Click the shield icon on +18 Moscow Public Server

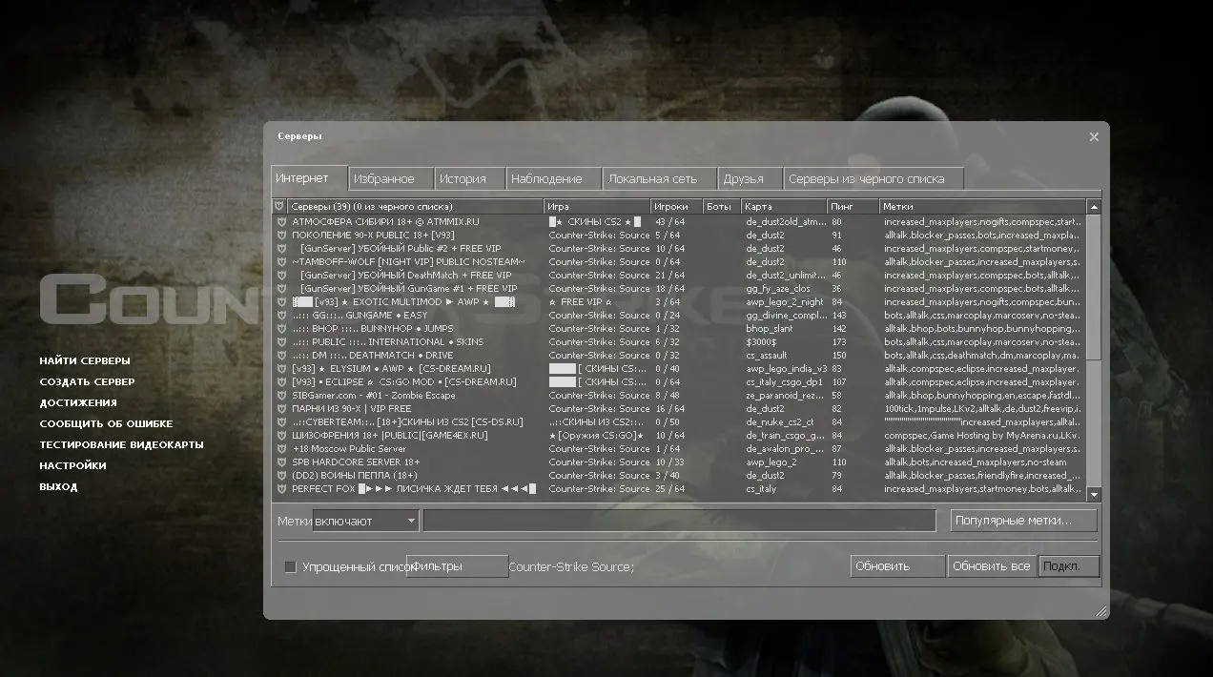coord(280,449)
